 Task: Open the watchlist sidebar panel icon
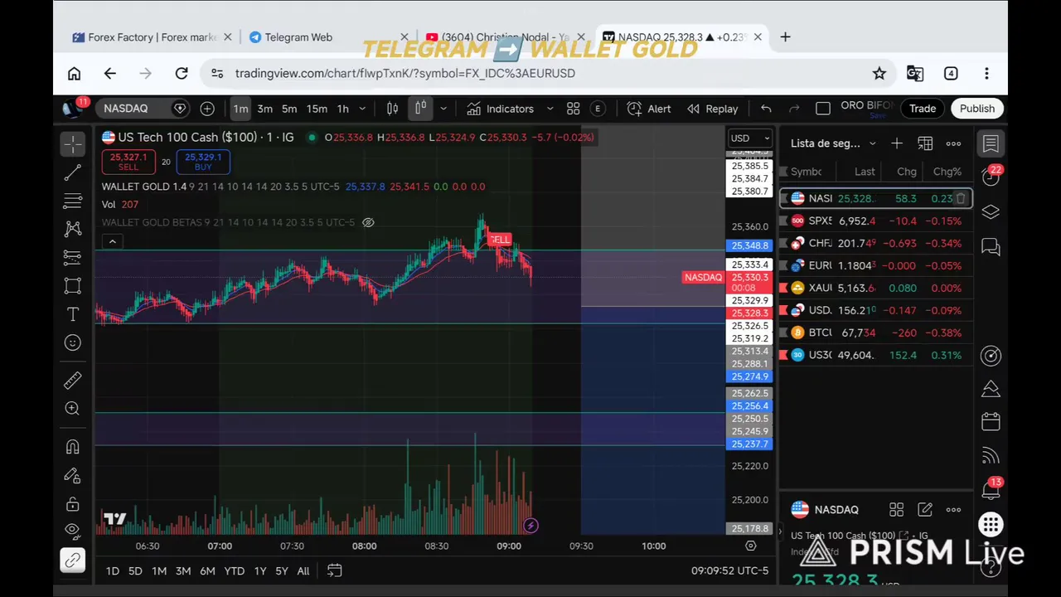click(991, 143)
